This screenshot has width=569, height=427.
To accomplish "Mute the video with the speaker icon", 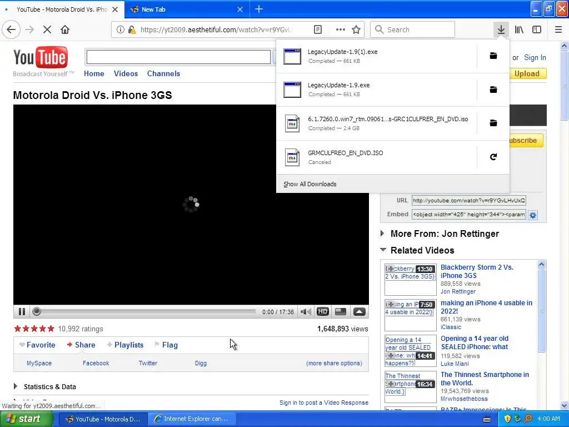I will 306,311.
